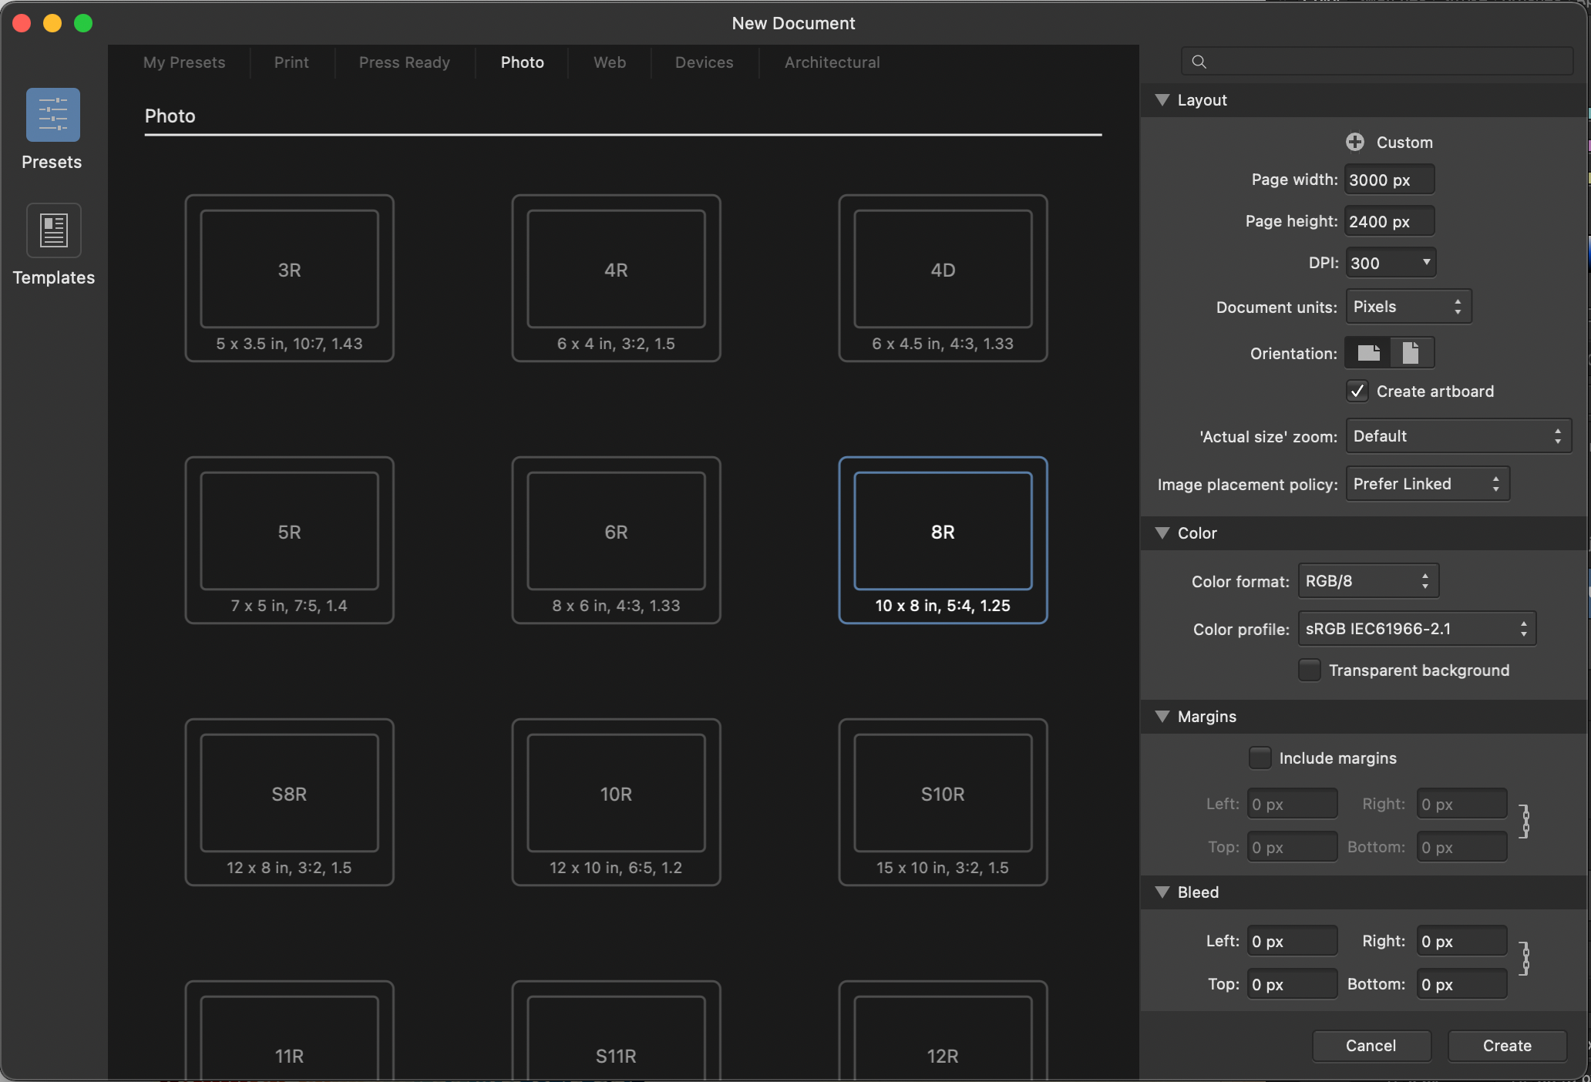The image size is (1591, 1082).
Task: Select portrait orientation icon
Action: (1411, 353)
